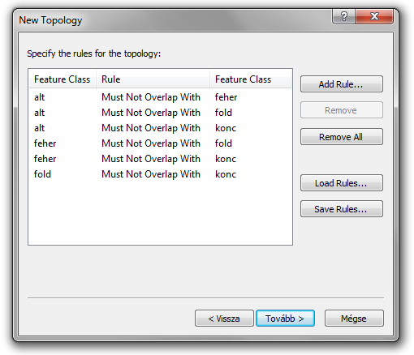Click the disabled Remove button
Image resolution: width=414 pixels, height=355 pixels.
(342, 110)
